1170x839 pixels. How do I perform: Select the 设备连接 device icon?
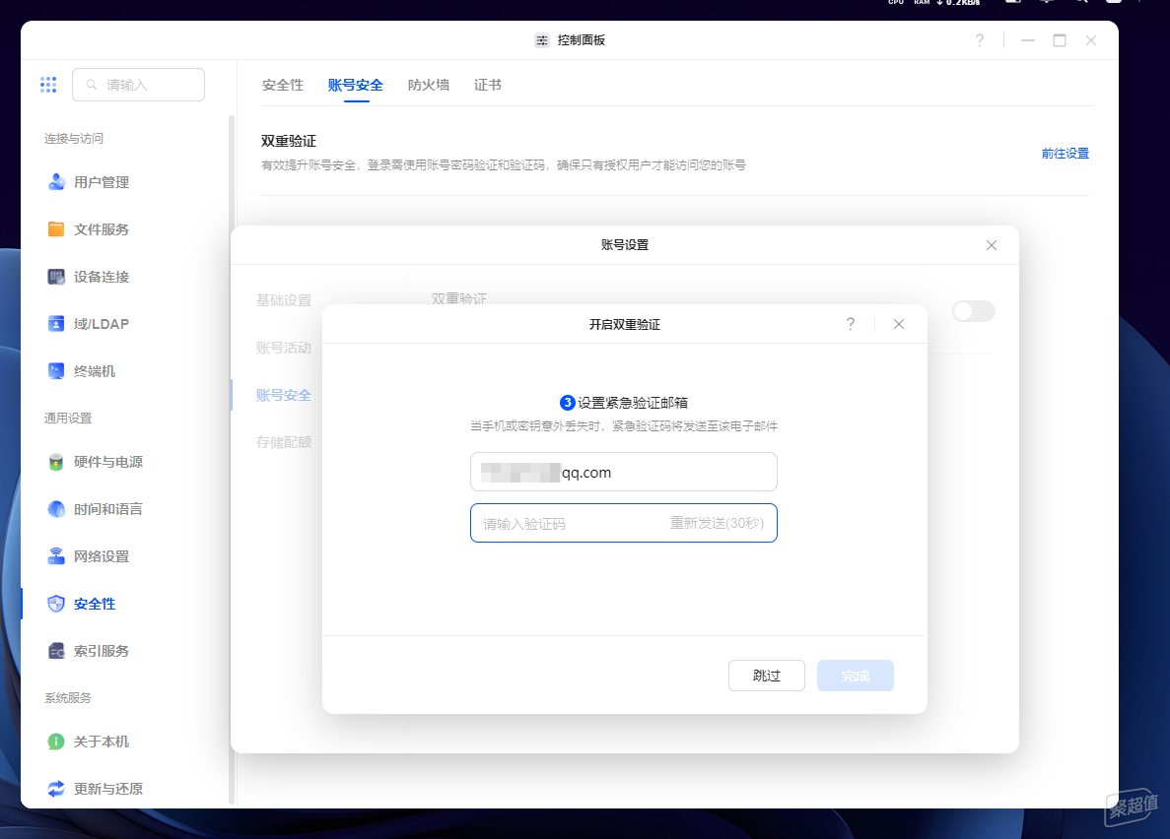tap(56, 277)
